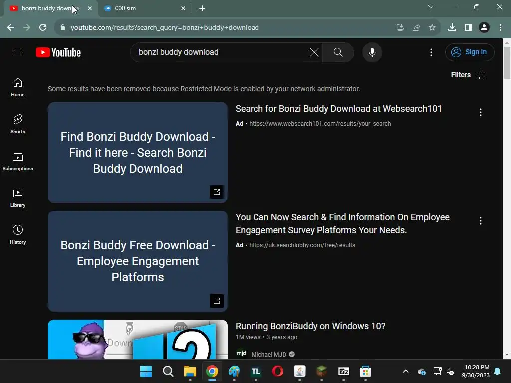Open Employee Engagement Survey Platforms ad title
The width and height of the screenshot is (511, 383).
point(342,224)
